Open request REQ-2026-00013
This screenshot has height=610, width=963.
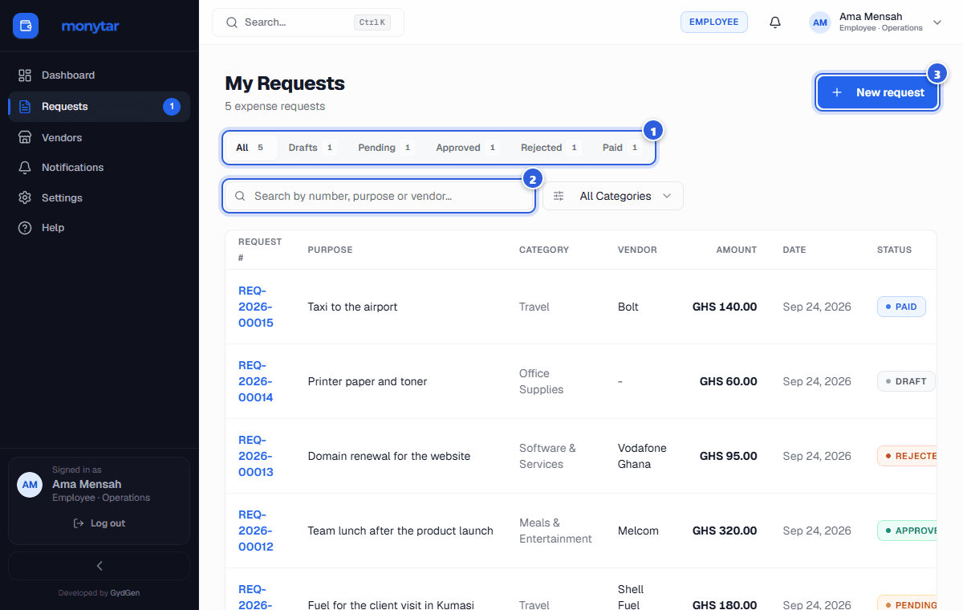[x=256, y=456]
